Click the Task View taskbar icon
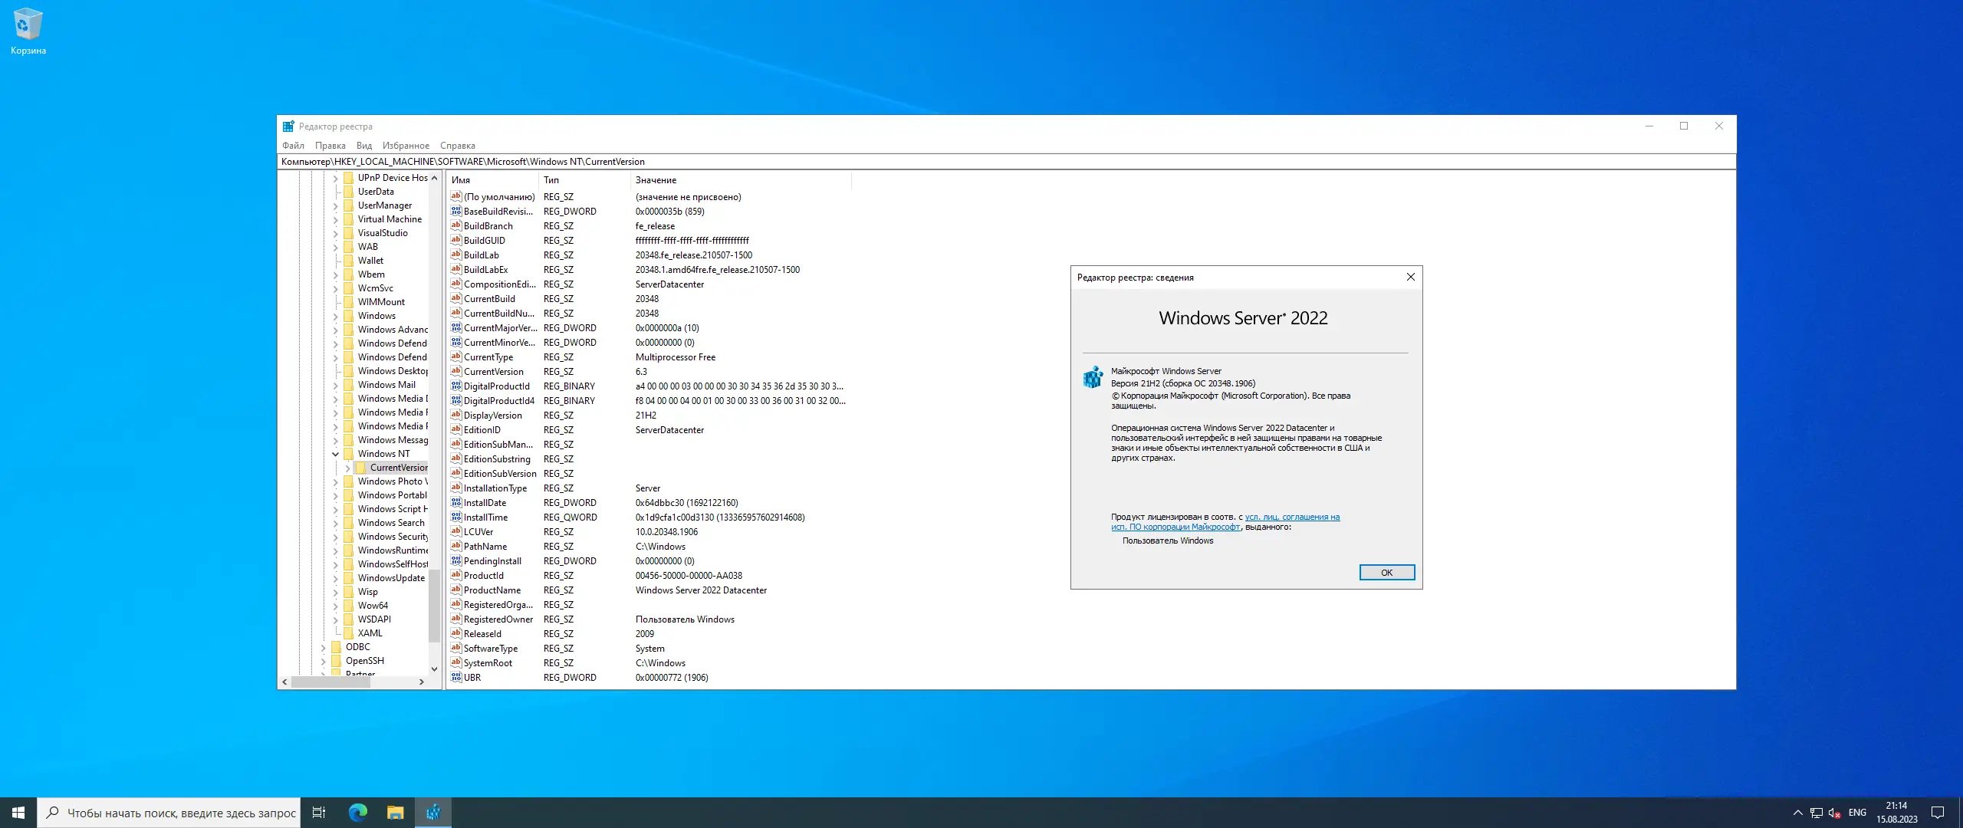The width and height of the screenshot is (1963, 828). click(319, 813)
